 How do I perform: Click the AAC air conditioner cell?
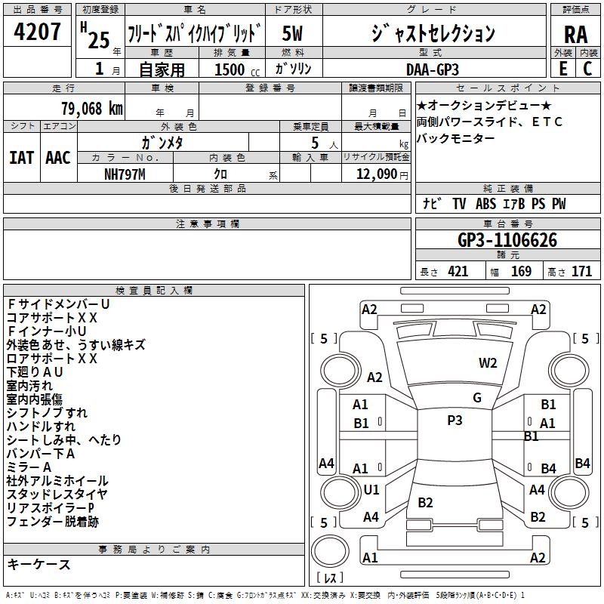point(58,157)
